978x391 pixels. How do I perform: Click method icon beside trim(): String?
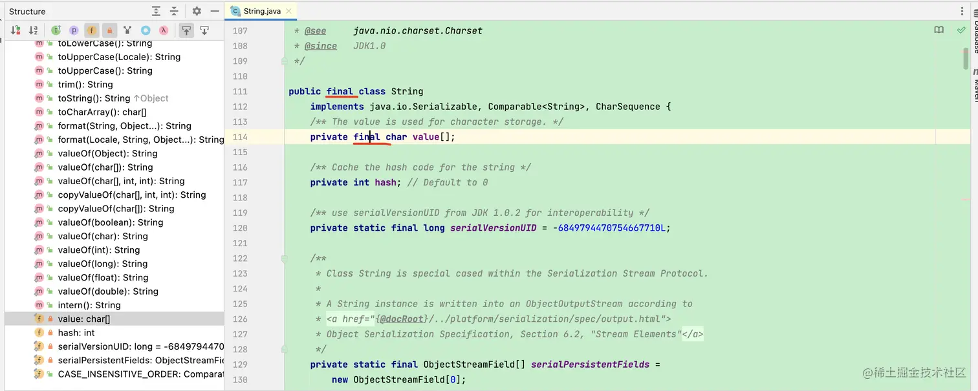click(39, 85)
